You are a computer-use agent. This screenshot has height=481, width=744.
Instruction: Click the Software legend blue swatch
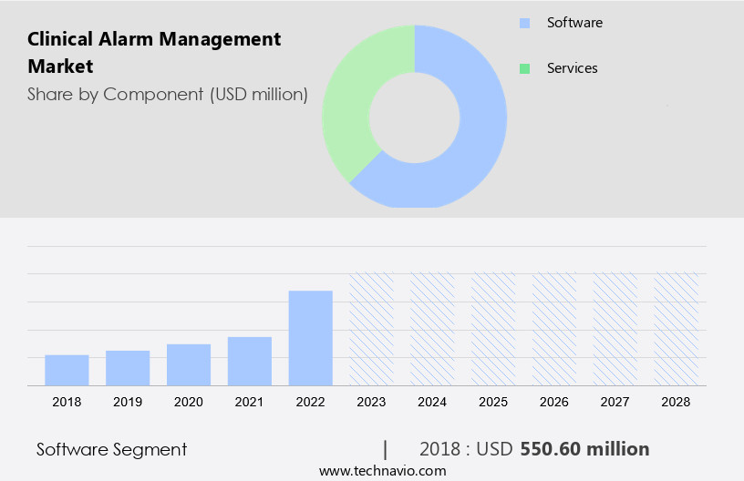524,23
